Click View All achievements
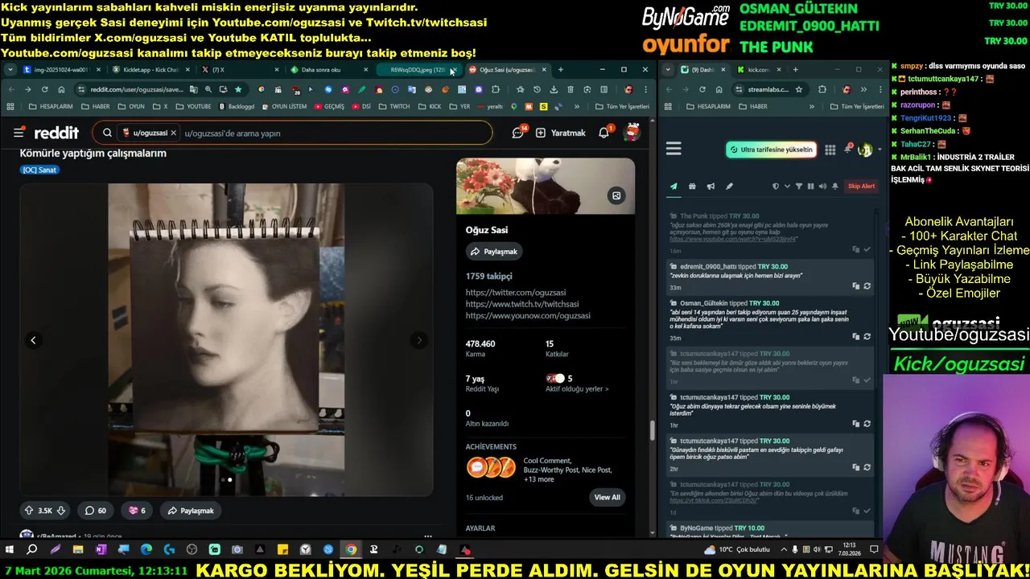 607,497
